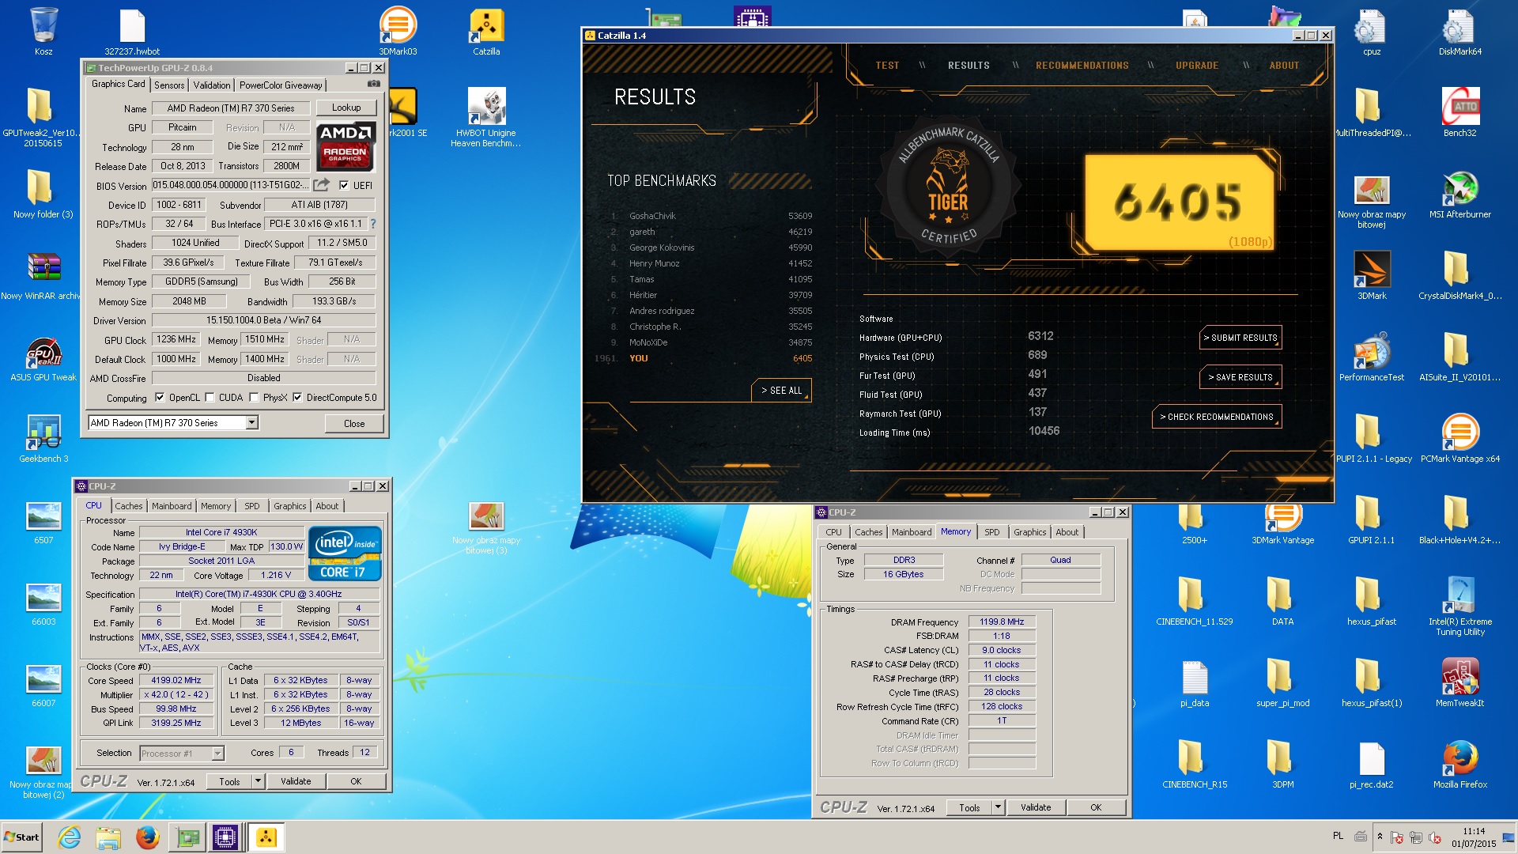1518x854 pixels.
Task: Open the Bench32 ATTO icon
Action: point(1460,112)
